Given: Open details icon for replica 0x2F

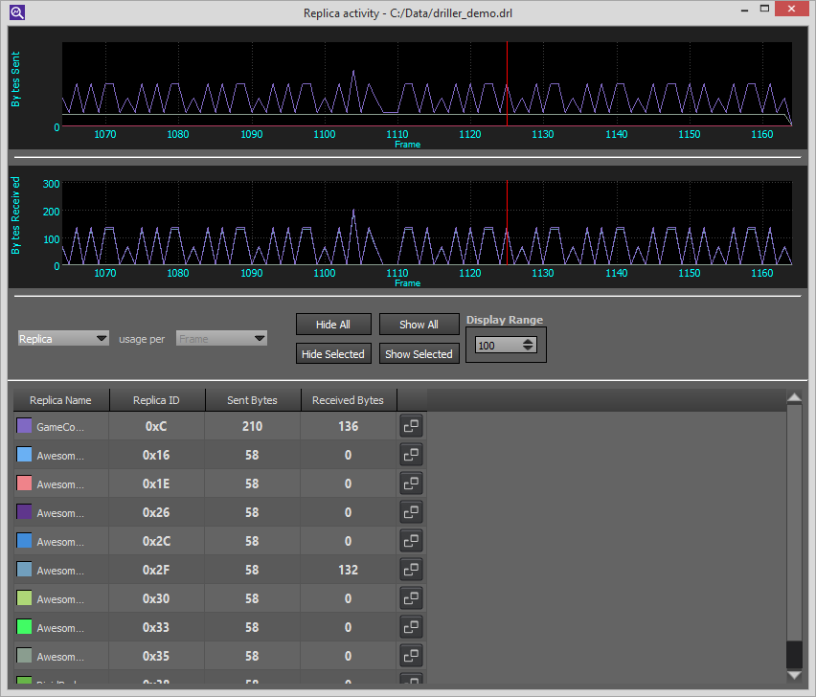Looking at the screenshot, I should point(411,570).
